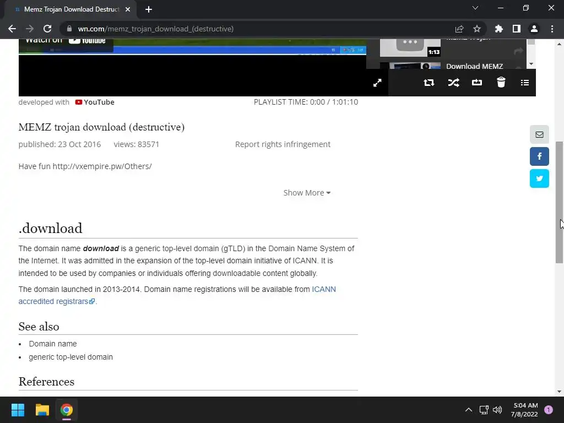Click the page vertical scrollbar thumb

559,202
